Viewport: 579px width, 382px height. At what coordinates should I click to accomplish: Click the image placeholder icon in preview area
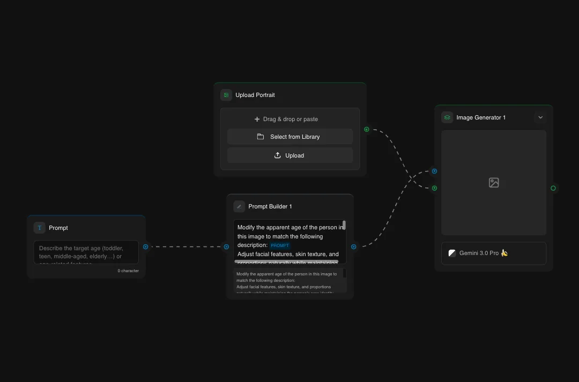(493, 182)
